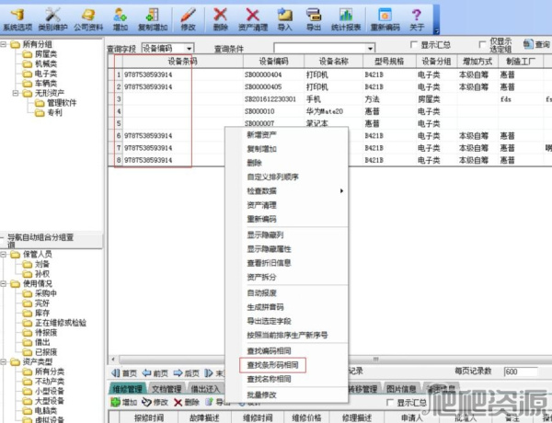Toggle the 仅显示选定组 checkbox

(x=483, y=45)
